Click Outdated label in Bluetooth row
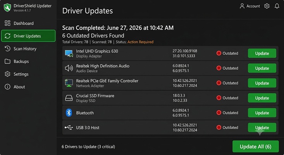This screenshot has height=155, width=284. (230, 113)
